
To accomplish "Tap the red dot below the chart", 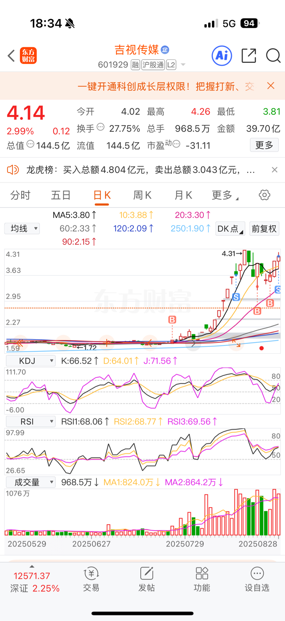I will [x=262, y=348].
